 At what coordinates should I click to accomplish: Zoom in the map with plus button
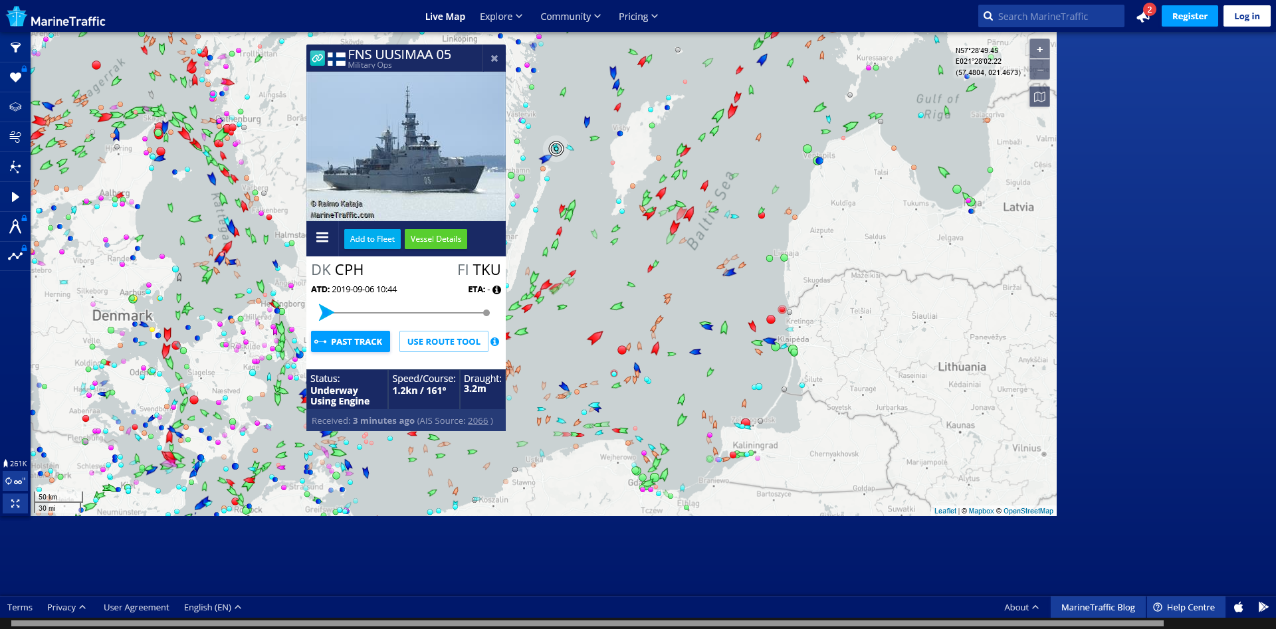coord(1040,49)
